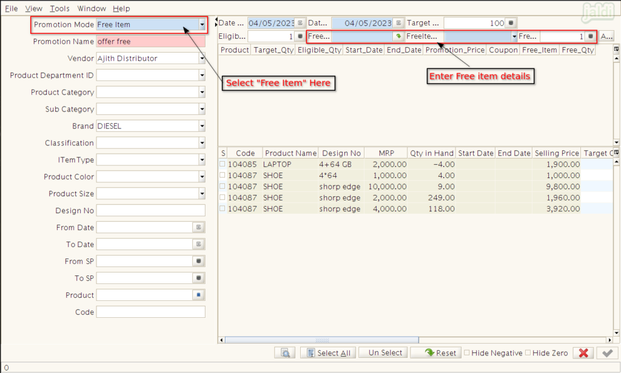Expand the Classification dropdown
The image size is (621, 373).
202,143
